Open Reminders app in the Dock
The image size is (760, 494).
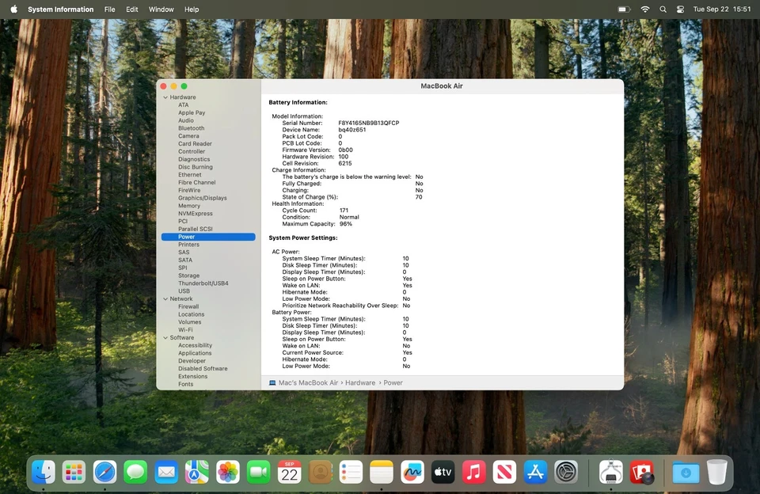click(x=351, y=472)
